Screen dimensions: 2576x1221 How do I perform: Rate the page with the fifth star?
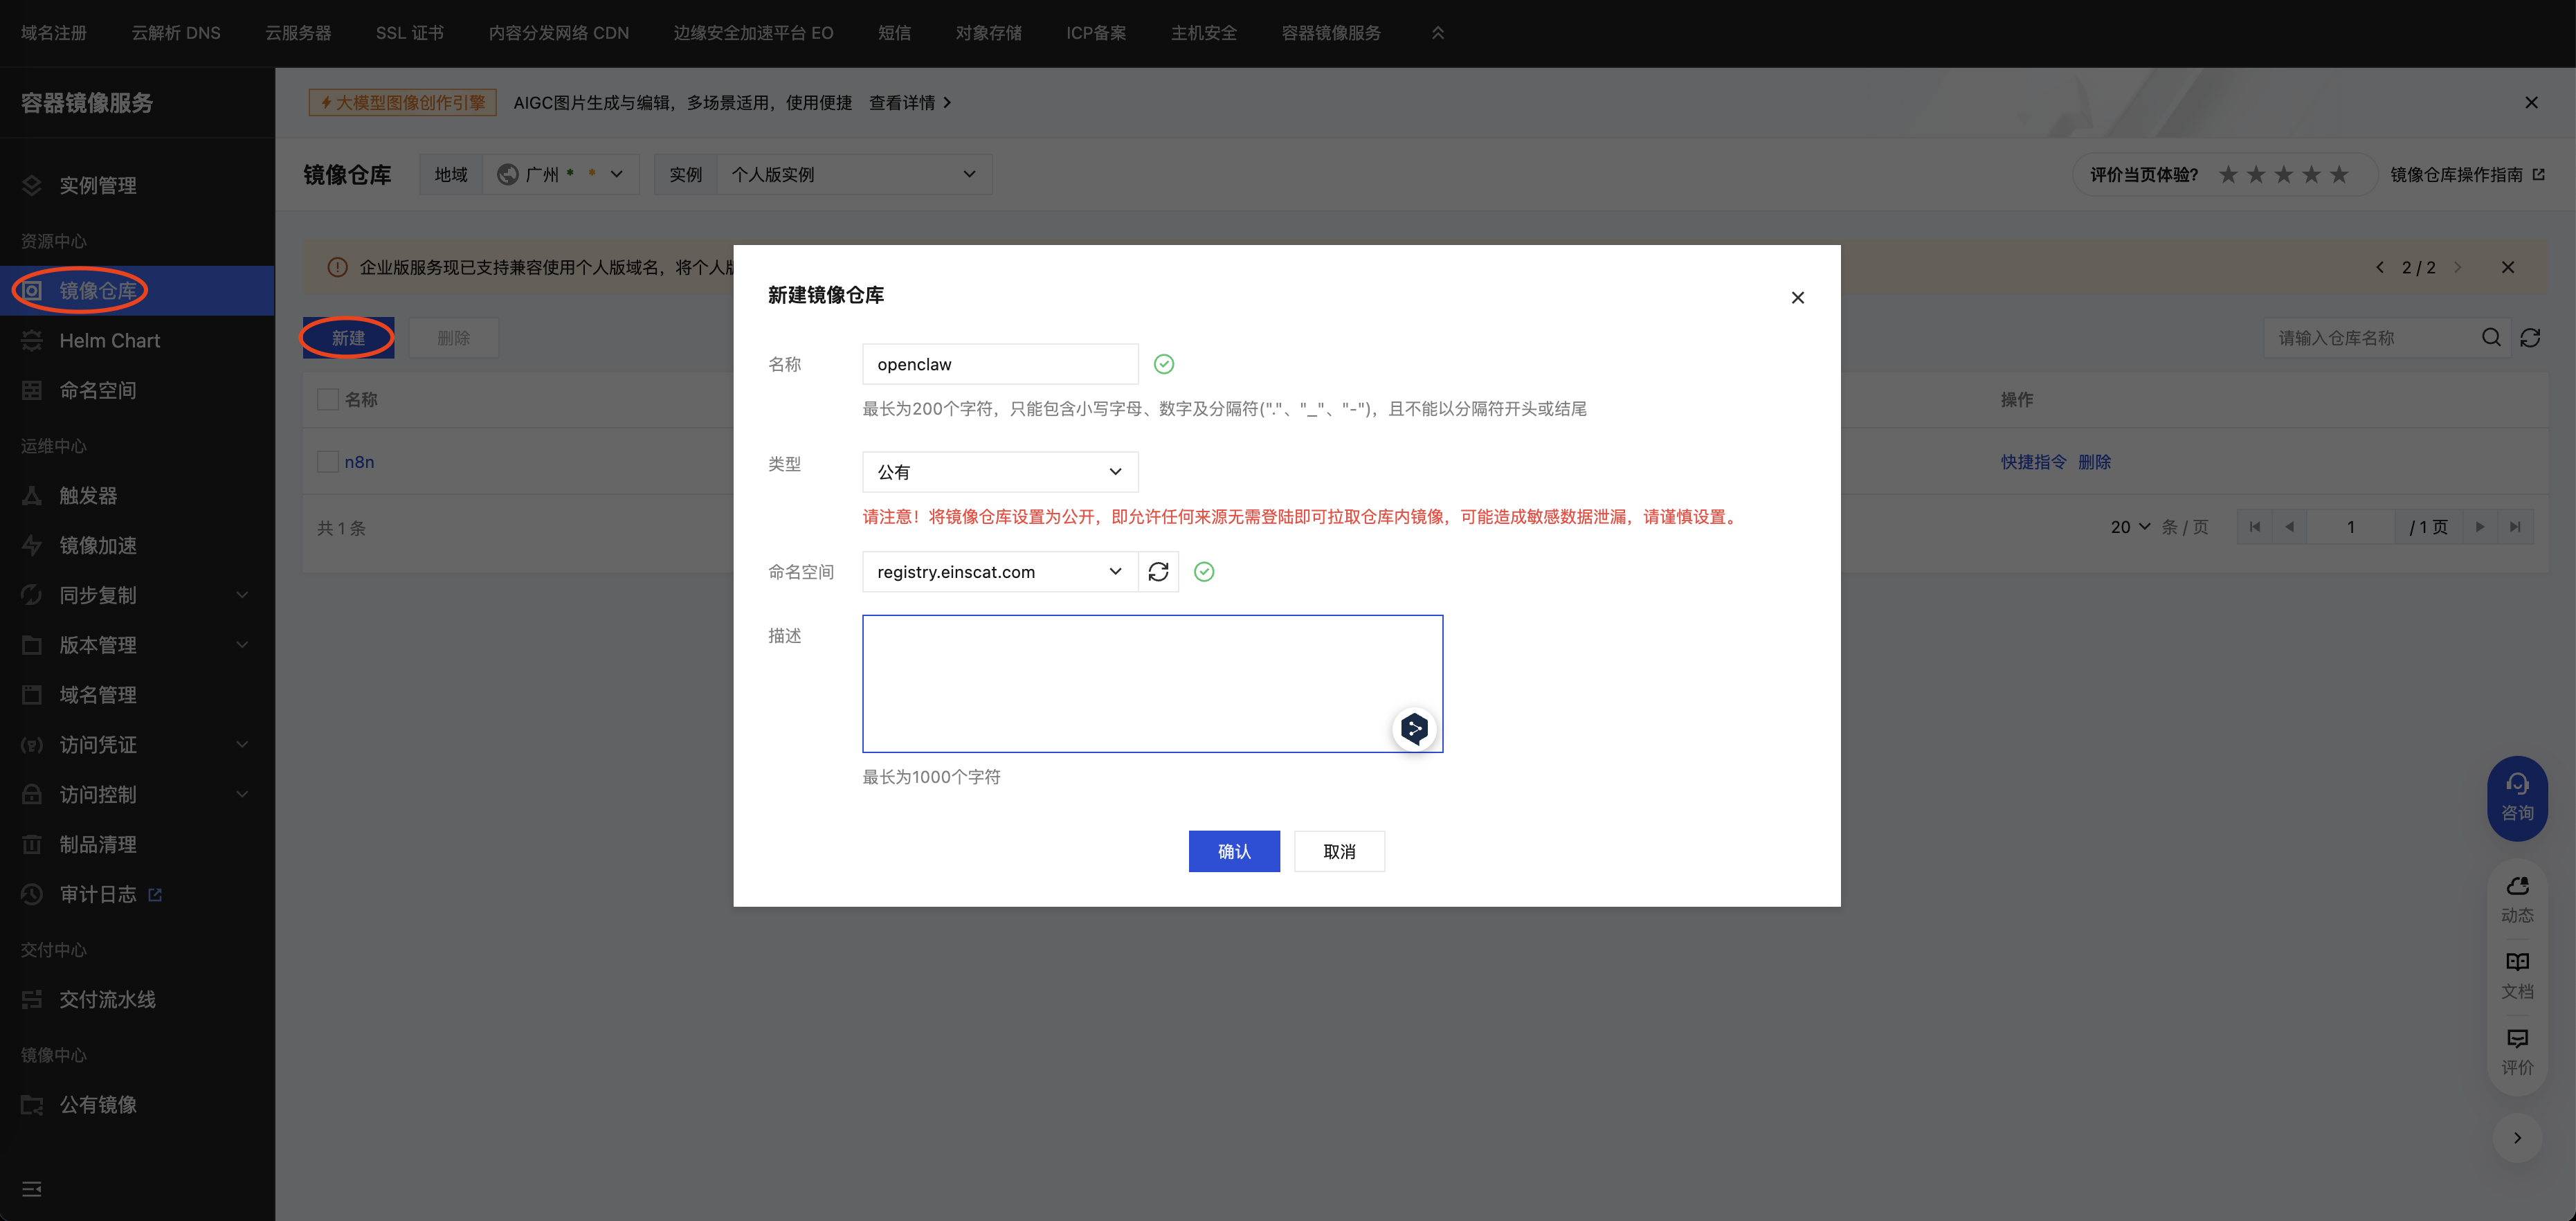pyautogui.click(x=2339, y=175)
